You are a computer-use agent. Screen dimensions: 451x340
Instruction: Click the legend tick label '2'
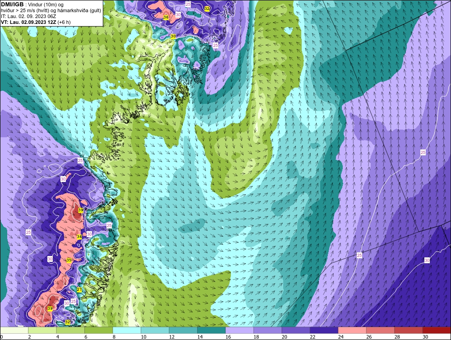click(x=30, y=337)
